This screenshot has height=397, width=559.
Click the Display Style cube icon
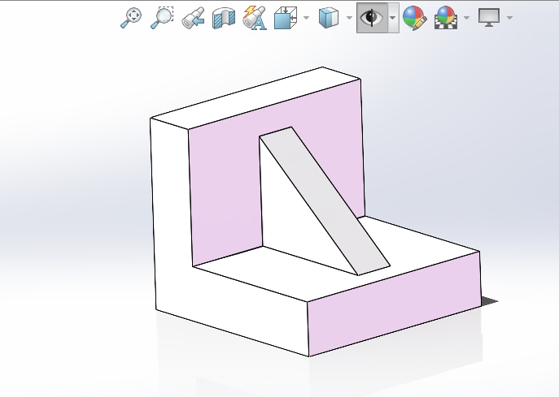(x=328, y=17)
